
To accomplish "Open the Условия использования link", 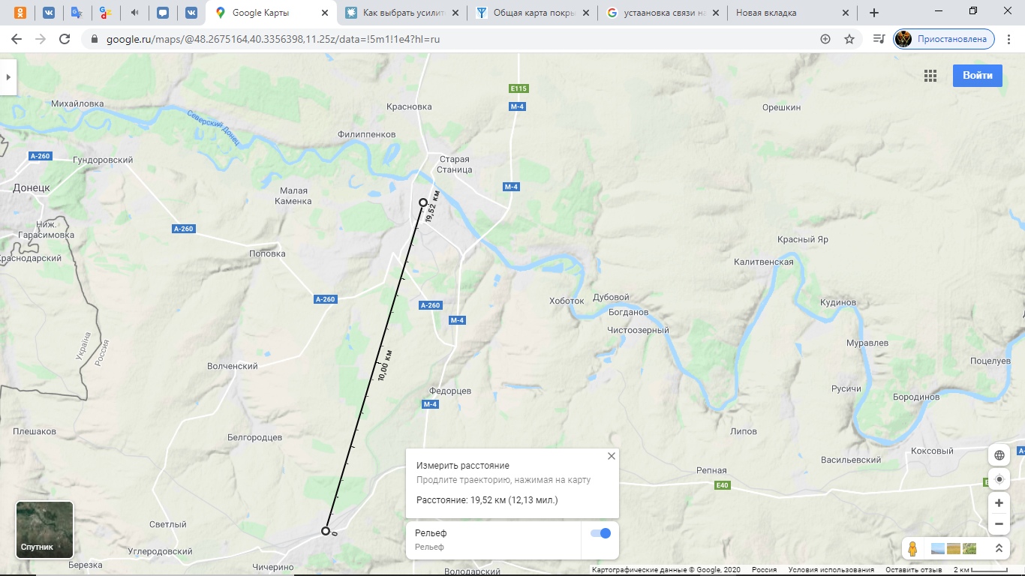I will point(831,570).
